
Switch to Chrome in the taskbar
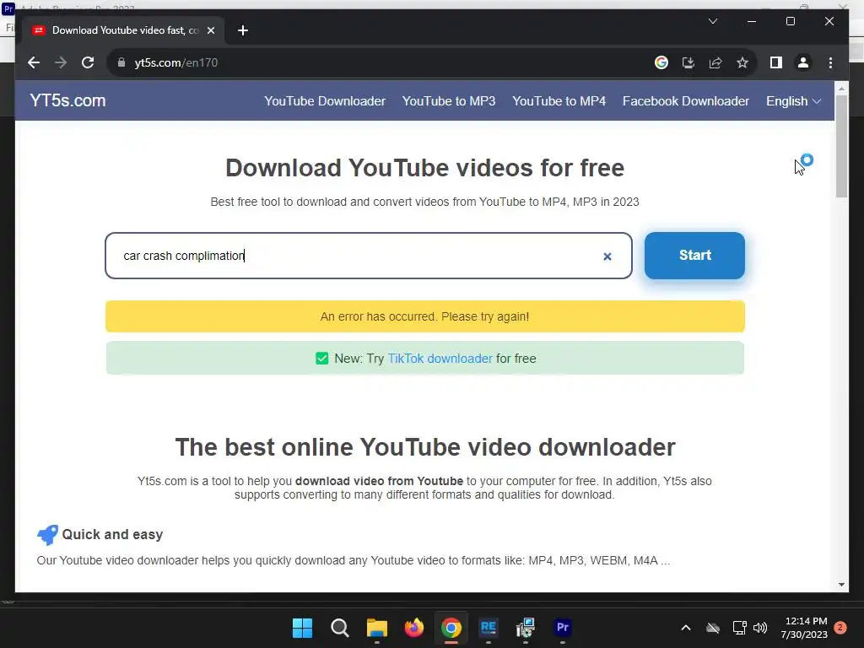click(x=451, y=628)
